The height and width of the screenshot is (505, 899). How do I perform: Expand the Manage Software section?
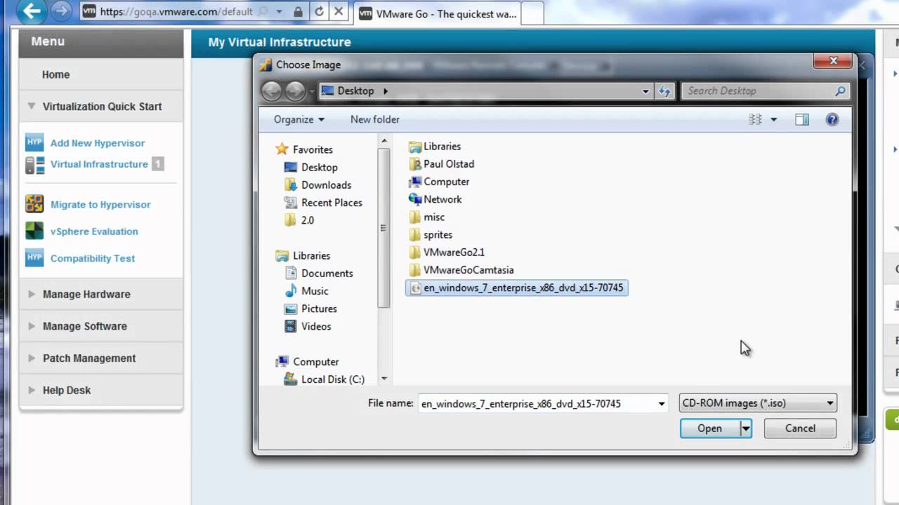31,326
